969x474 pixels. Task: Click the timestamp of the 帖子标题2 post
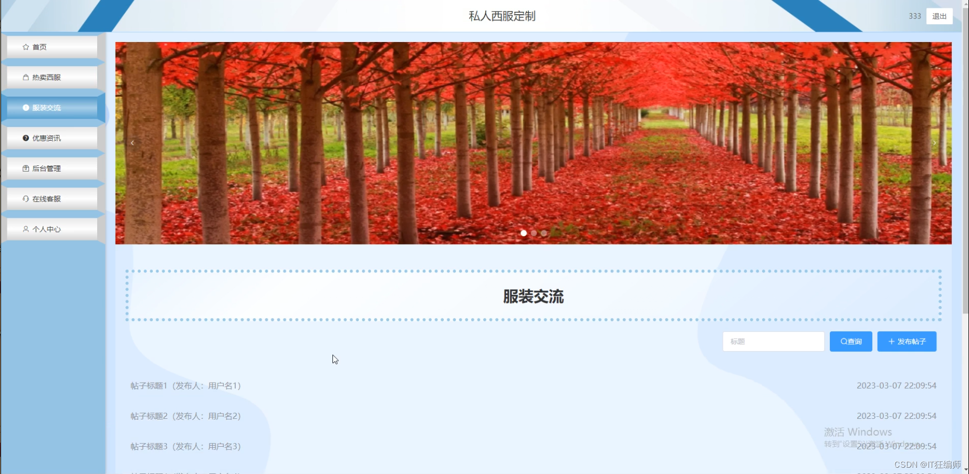tap(897, 416)
